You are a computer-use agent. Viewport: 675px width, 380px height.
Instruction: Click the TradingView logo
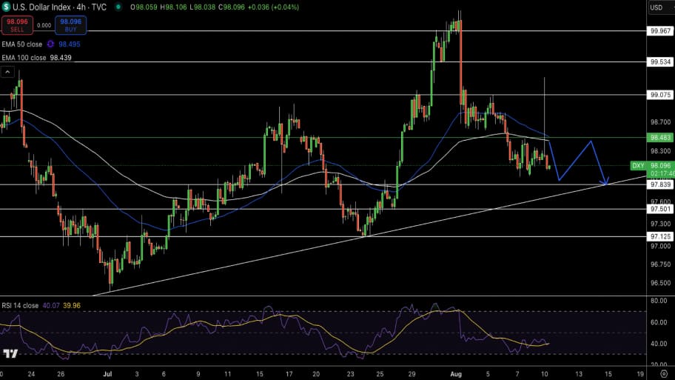pyautogui.click(x=10, y=354)
